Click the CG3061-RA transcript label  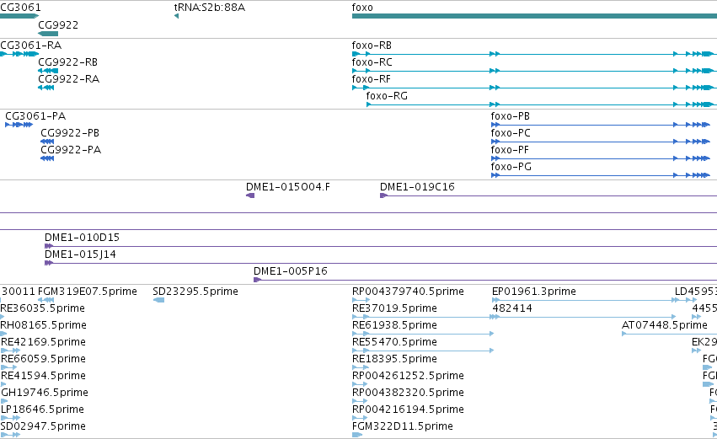(x=30, y=46)
